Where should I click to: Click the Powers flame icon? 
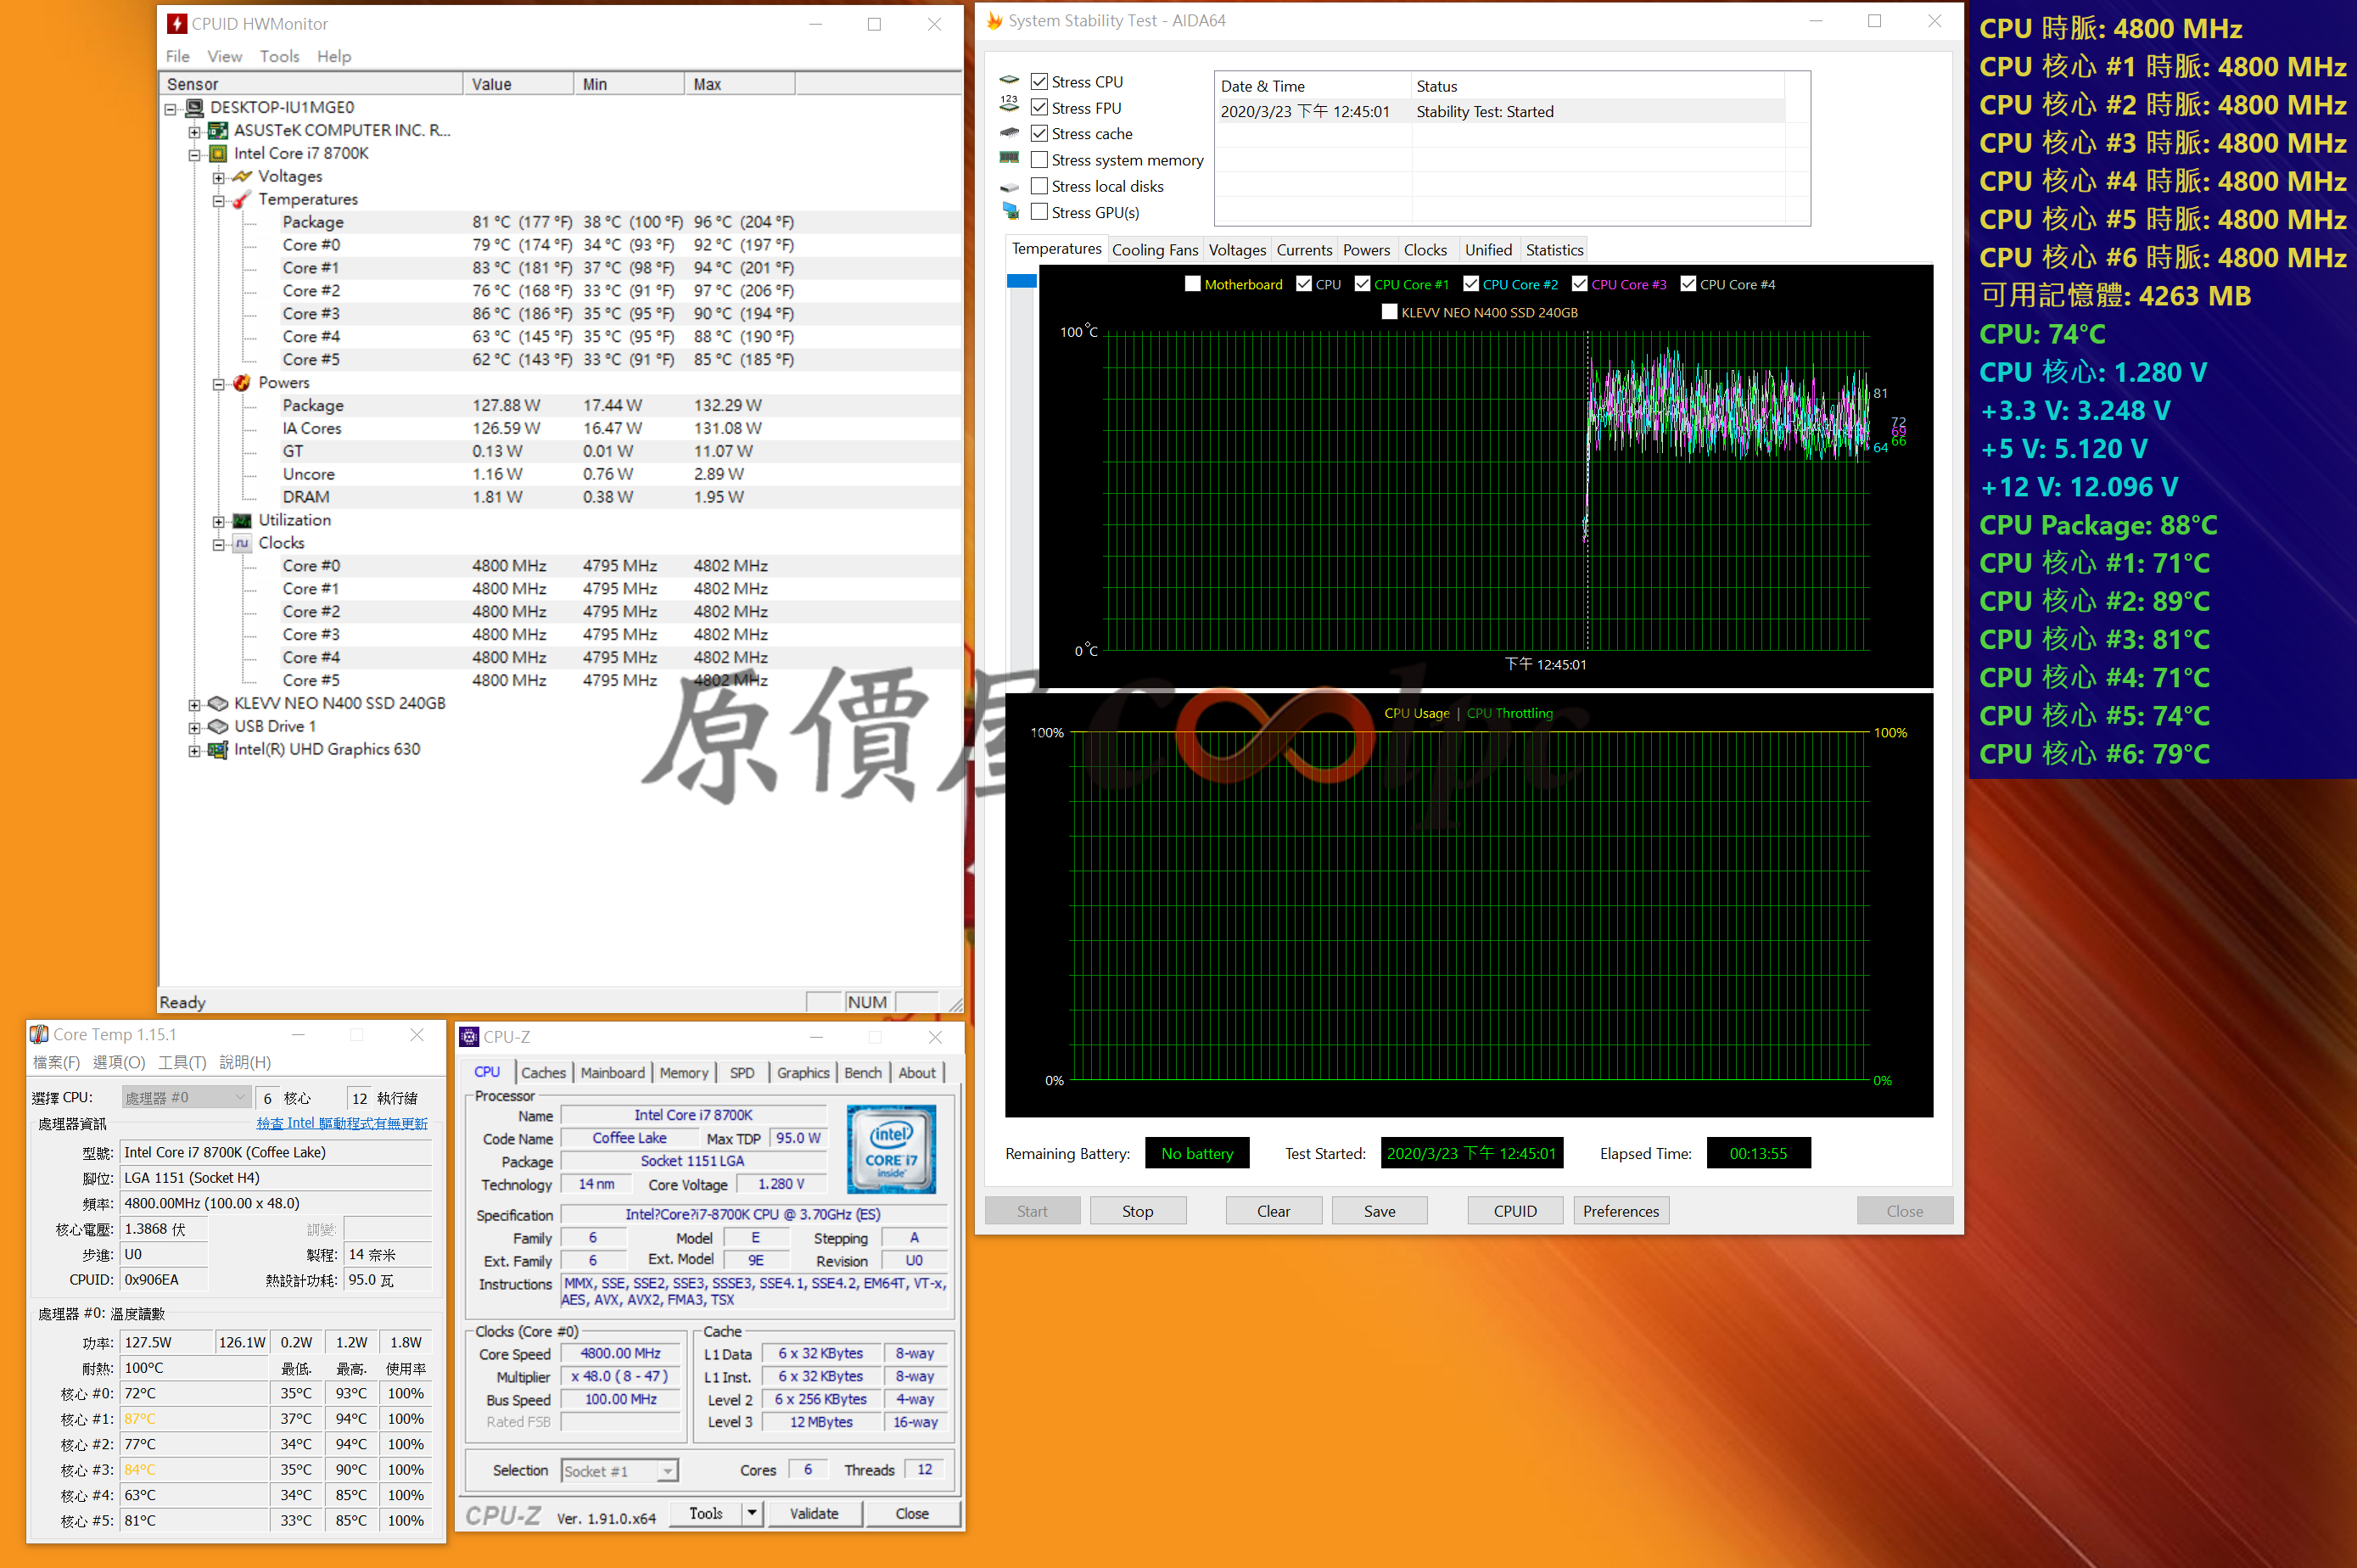coord(241,382)
